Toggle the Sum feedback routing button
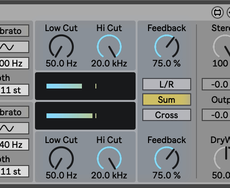 click(167, 100)
